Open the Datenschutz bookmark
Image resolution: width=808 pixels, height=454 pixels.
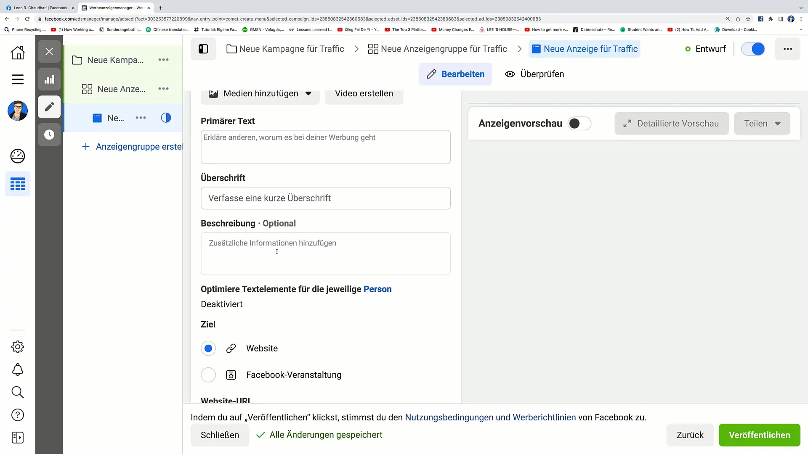594,29
